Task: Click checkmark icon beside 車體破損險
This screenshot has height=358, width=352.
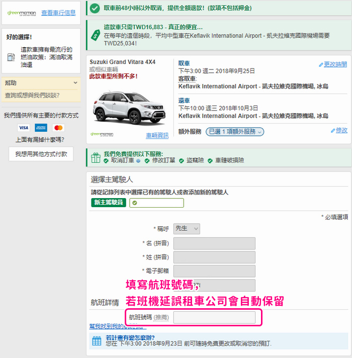Action: pos(210,161)
